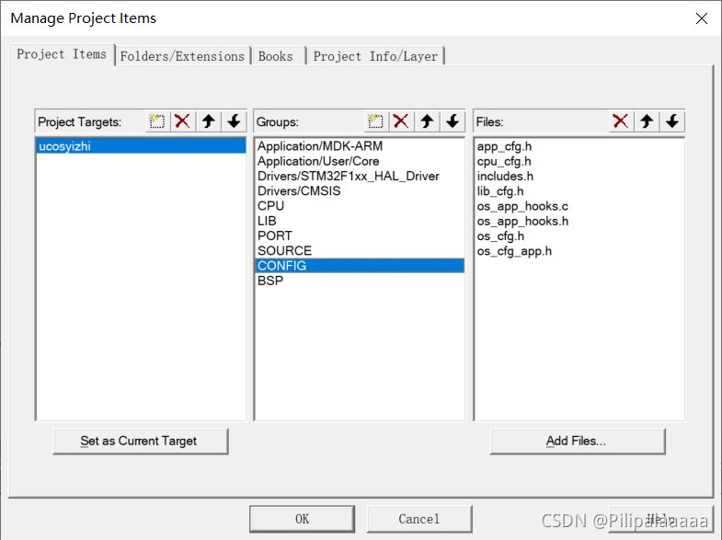Open the Folders/Extensions tab
This screenshot has height=540, width=722.
point(182,56)
